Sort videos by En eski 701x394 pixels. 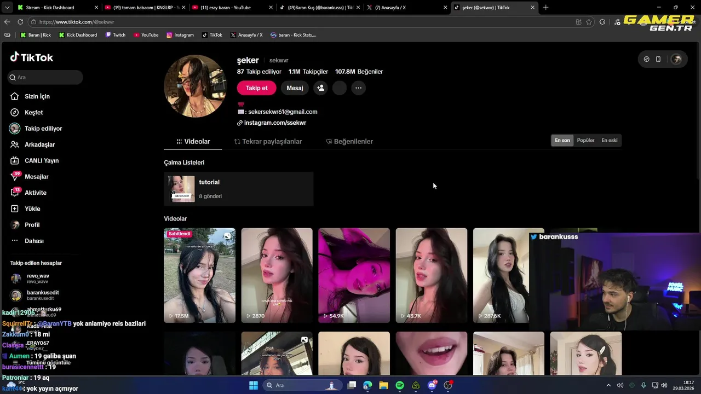tap(610, 140)
